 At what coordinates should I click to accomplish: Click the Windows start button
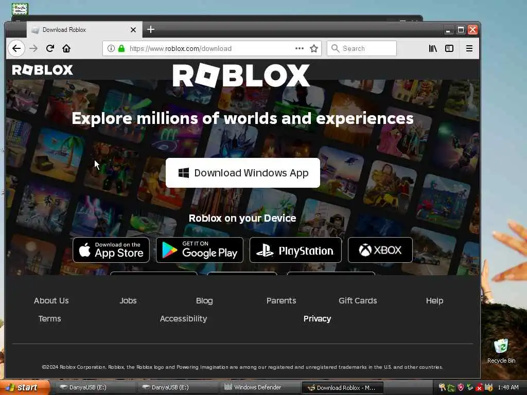25,387
